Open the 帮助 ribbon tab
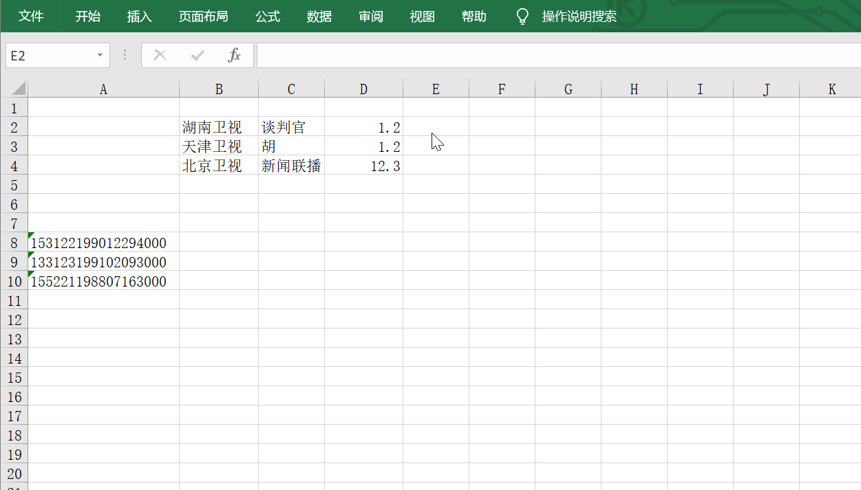 point(474,16)
